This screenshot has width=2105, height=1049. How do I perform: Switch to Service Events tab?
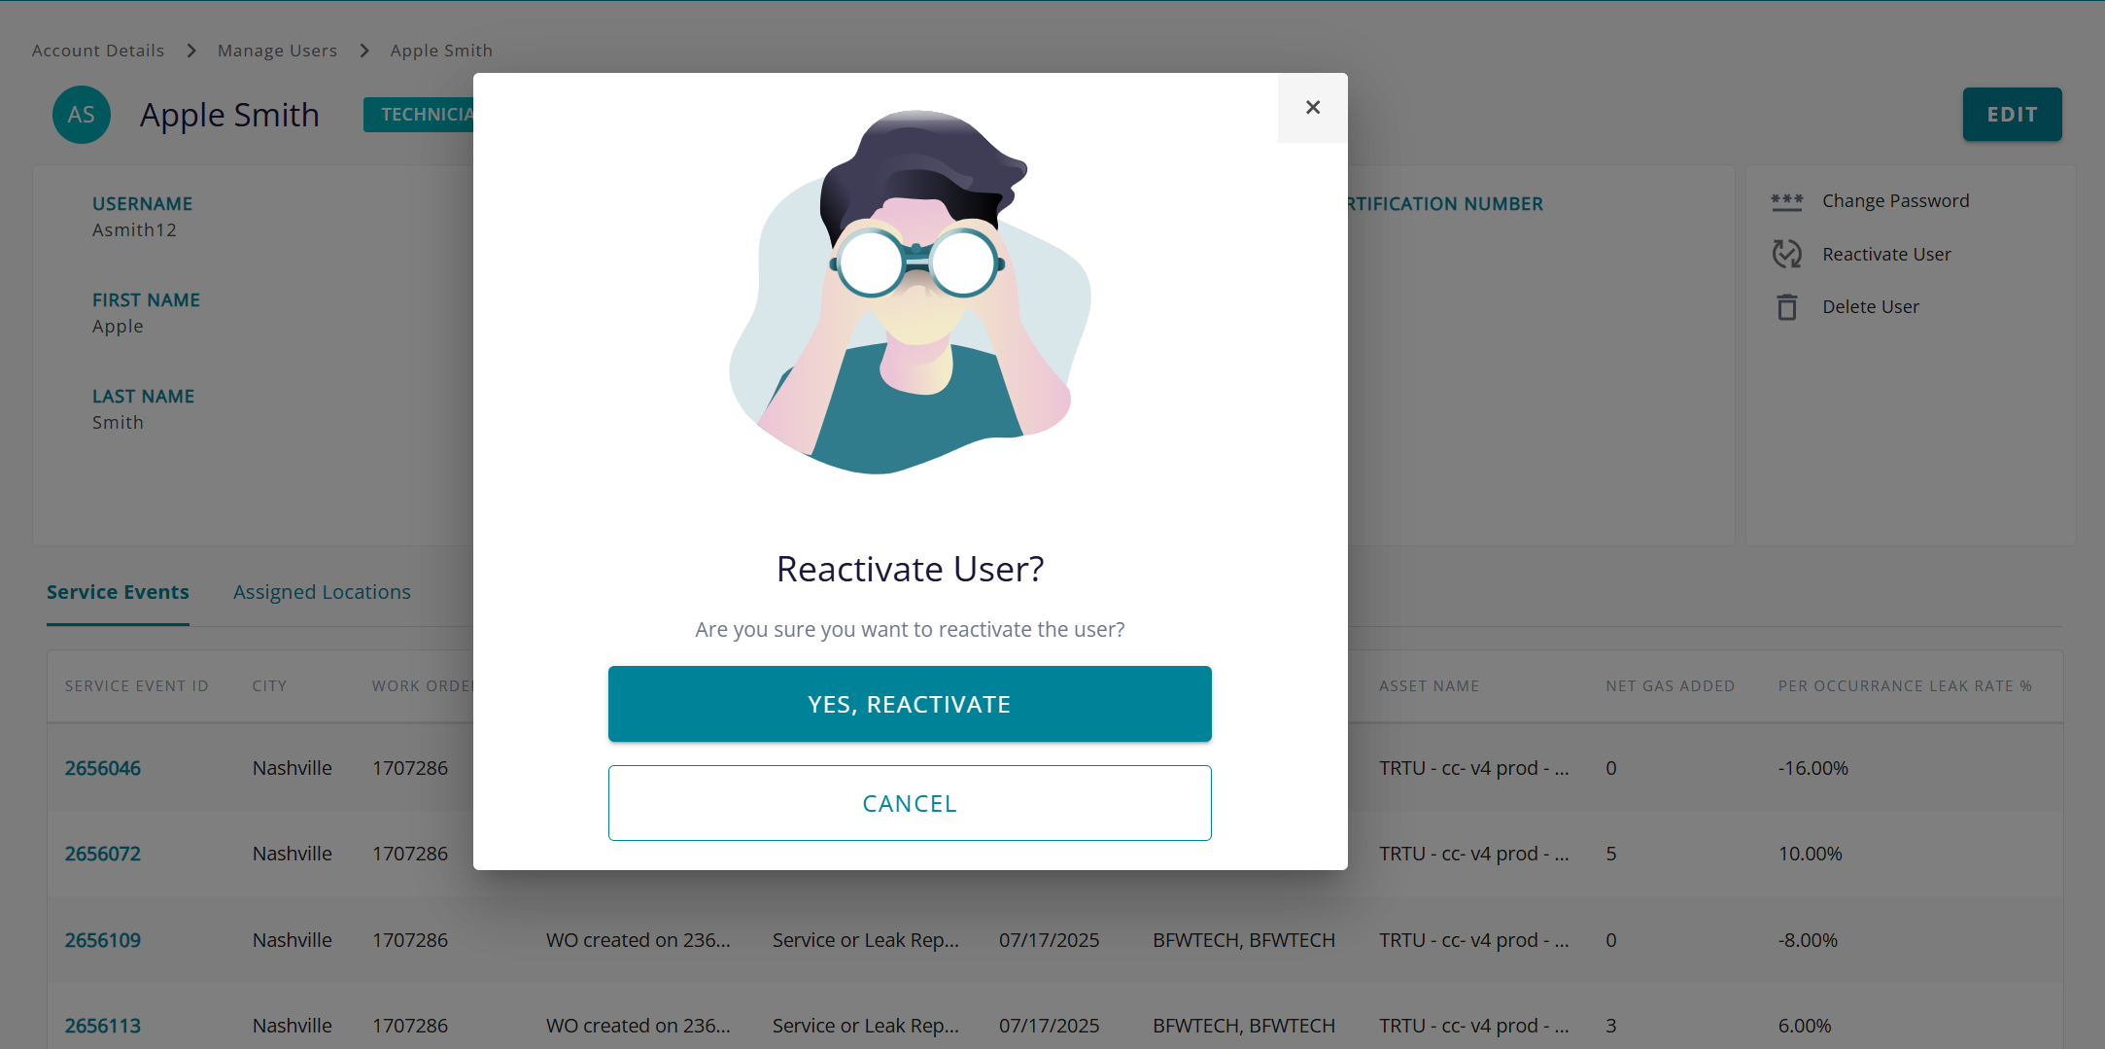[x=118, y=592]
